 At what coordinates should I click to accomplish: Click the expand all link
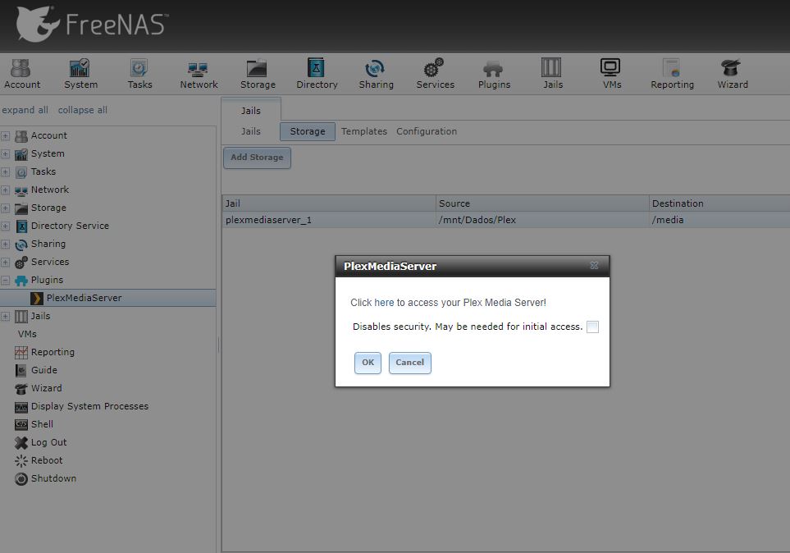pyautogui.click(x=25, y=110)
